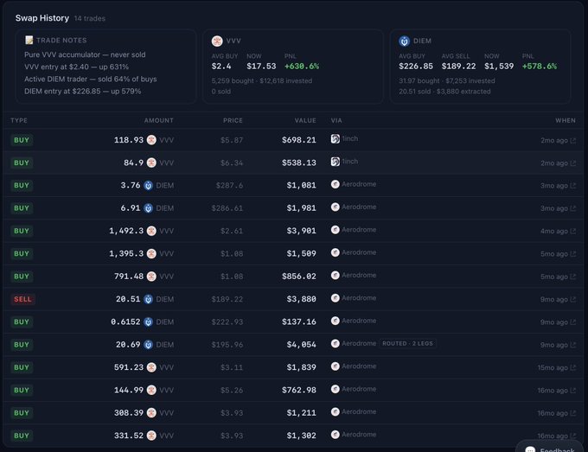Open external link for $1,981 DIEM trade

tap(573, 208)
